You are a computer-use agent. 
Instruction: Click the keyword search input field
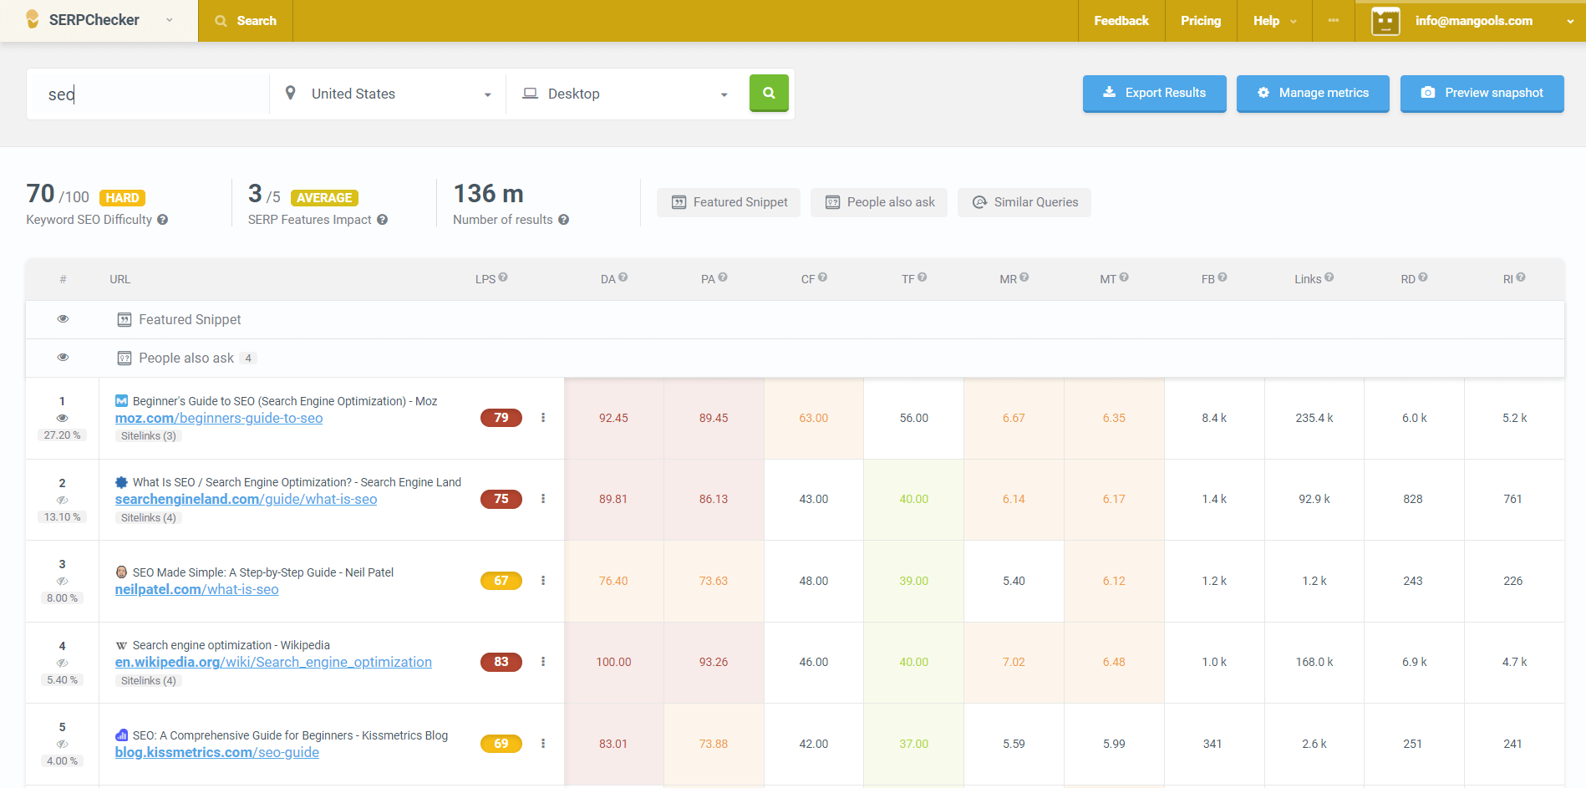[x=150, y=94]
